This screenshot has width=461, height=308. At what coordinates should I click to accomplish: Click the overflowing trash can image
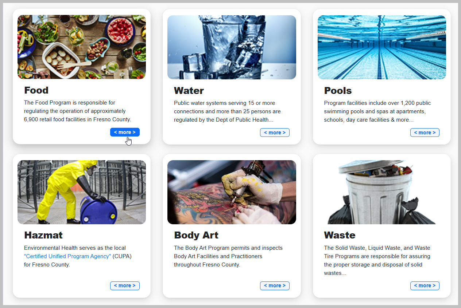(x=382, y=192)
